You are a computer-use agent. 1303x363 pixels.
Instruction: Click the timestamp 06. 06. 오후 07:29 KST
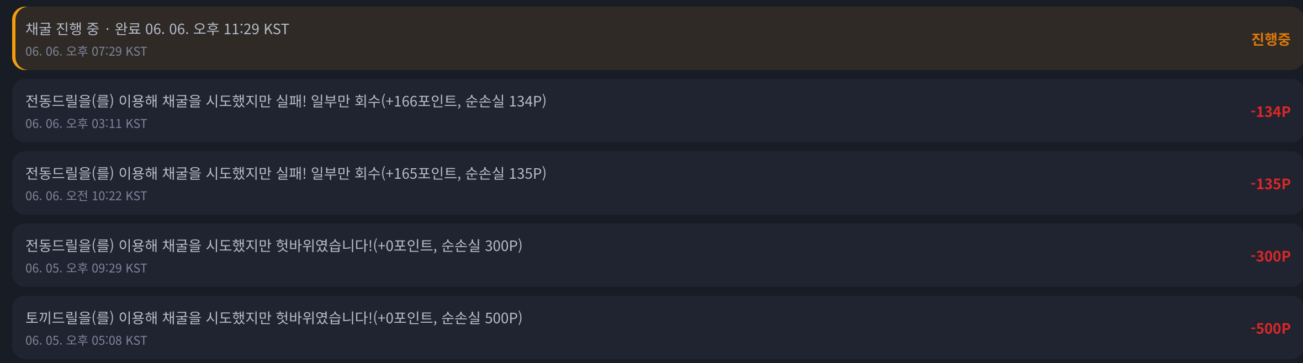[x=86, y=51]
